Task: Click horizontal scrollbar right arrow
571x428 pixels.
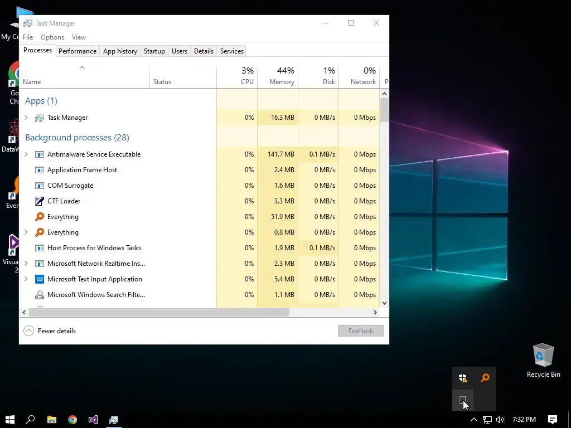Action: tap(375, 312)
